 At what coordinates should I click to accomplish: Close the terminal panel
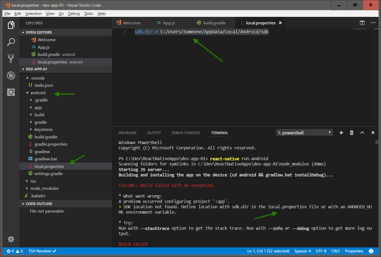[373, 133]
